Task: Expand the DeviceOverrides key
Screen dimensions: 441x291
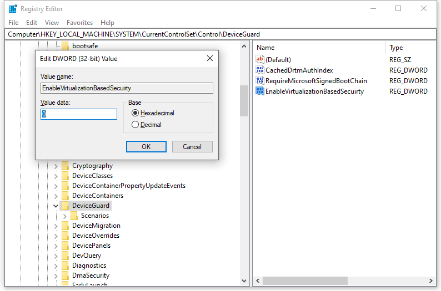Action: click(x=56, y=236)
